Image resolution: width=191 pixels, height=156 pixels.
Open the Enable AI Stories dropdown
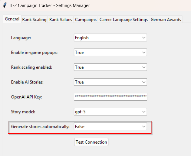[x=111, y=82]
